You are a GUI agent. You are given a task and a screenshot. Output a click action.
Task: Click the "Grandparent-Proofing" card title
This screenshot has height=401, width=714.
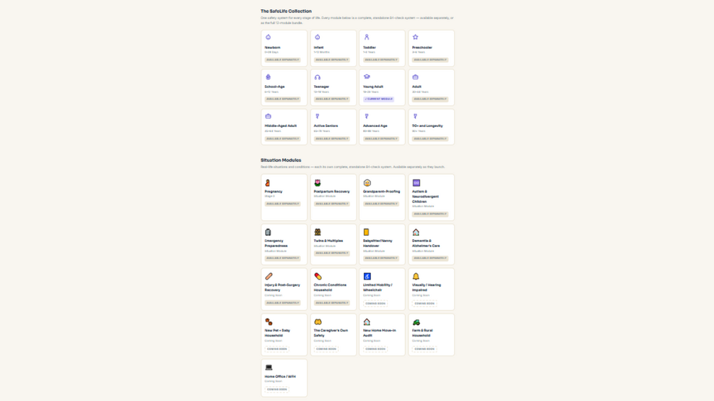pos(382,192)
